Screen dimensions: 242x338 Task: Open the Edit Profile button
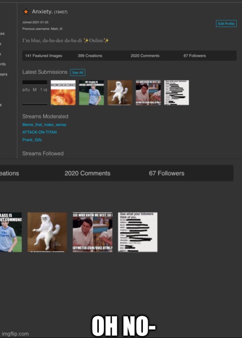(226, 24)
